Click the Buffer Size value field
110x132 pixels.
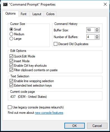(x=91, y=30)
